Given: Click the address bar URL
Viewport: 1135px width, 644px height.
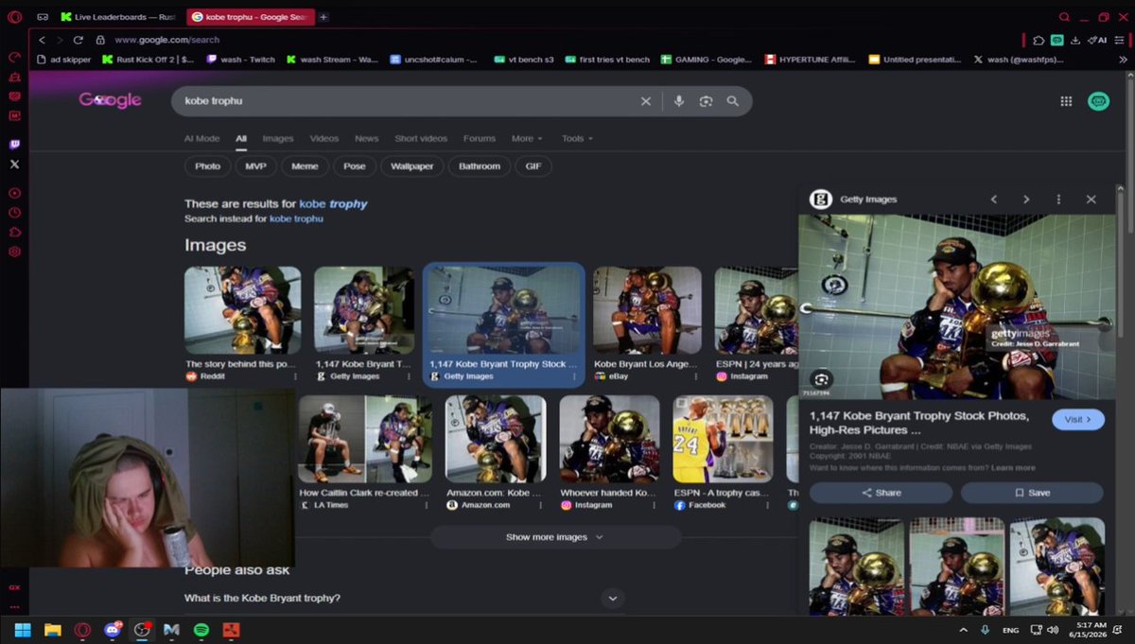Looking at the screenshot, I should tap(166, 40).
